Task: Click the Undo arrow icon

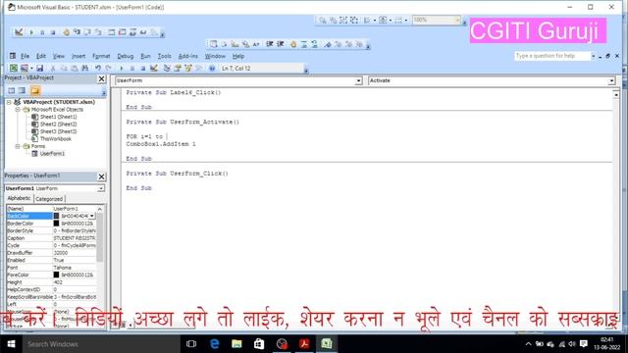Action: coord(98,68)
